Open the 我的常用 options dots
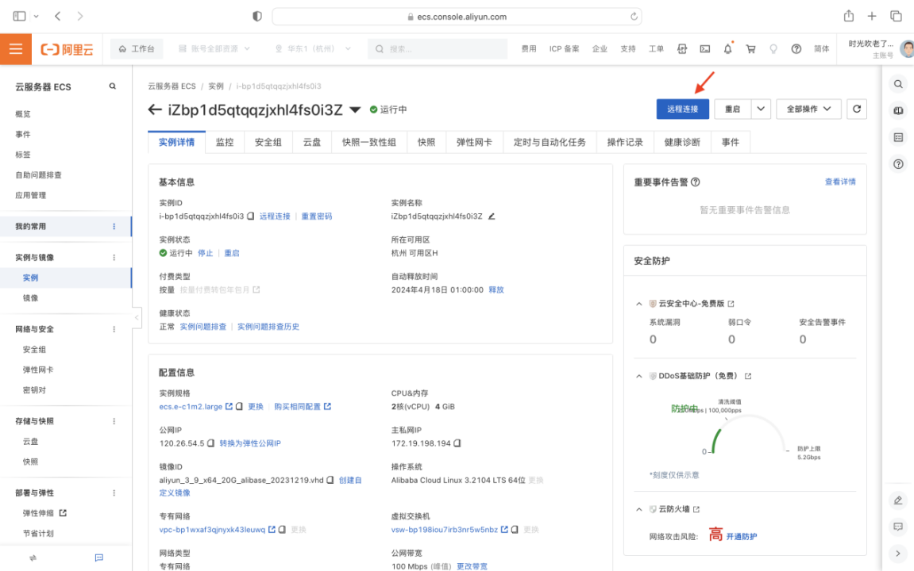 114,227
